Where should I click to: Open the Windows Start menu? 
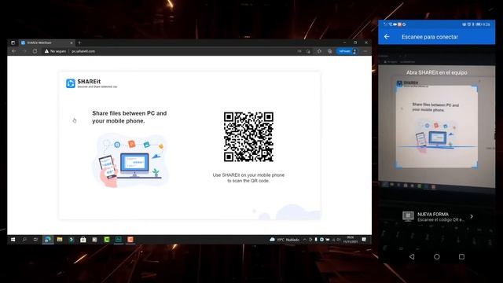13,240
